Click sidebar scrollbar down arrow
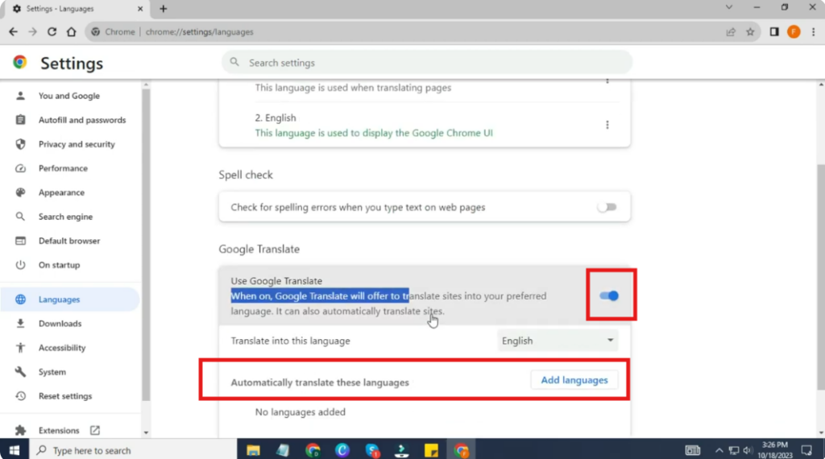This screenshot has width=825, height=459. click(146, 432)
